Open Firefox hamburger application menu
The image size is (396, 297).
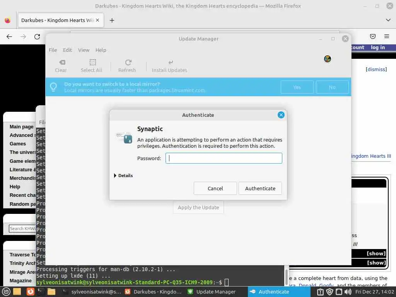387,36
